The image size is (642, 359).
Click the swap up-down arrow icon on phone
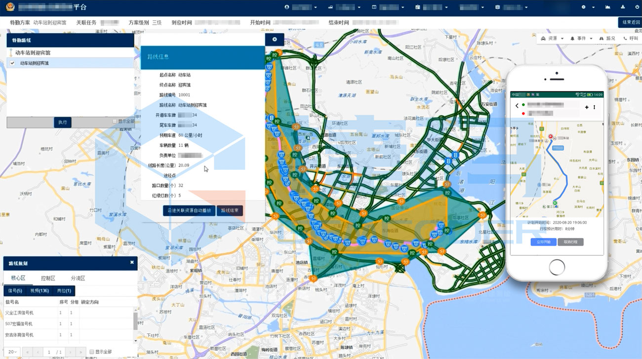coord(594,107)
